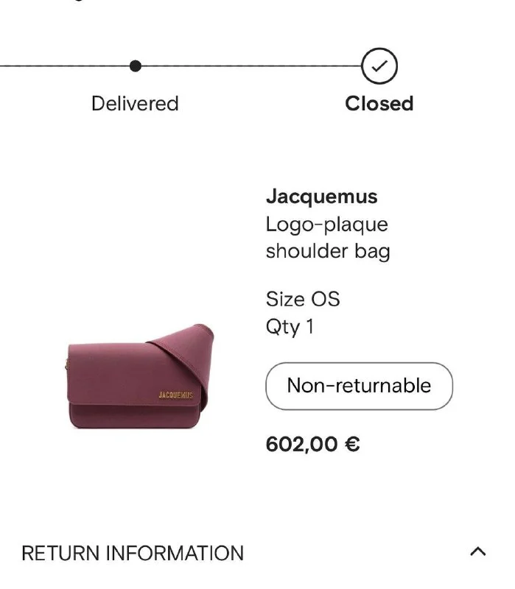Click the Delivered status label

[x=135, y=103]
